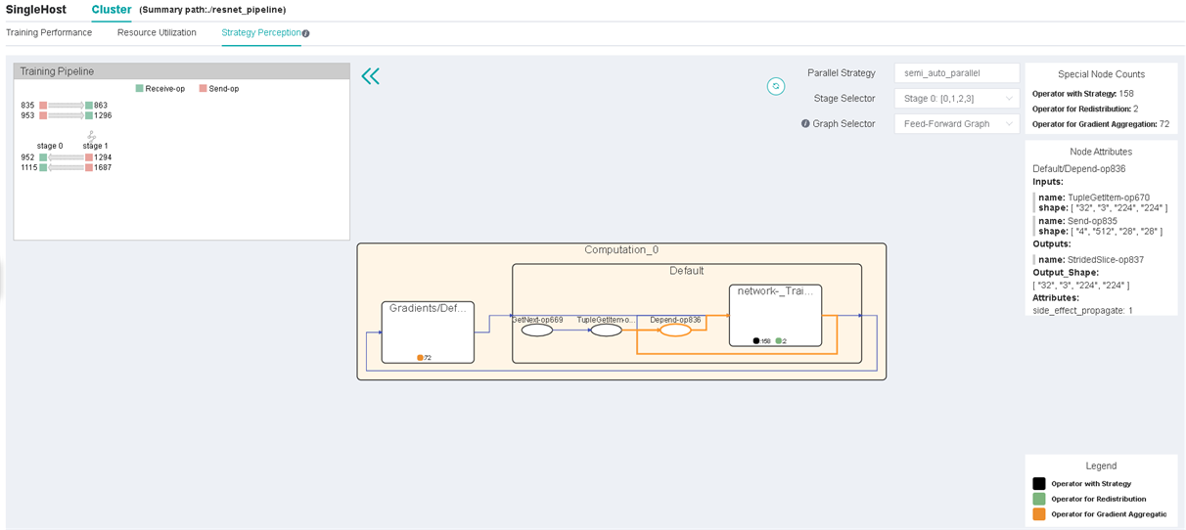
Task: Click receive-op 863 square in pipeline
Action: (x=89, y=106)
